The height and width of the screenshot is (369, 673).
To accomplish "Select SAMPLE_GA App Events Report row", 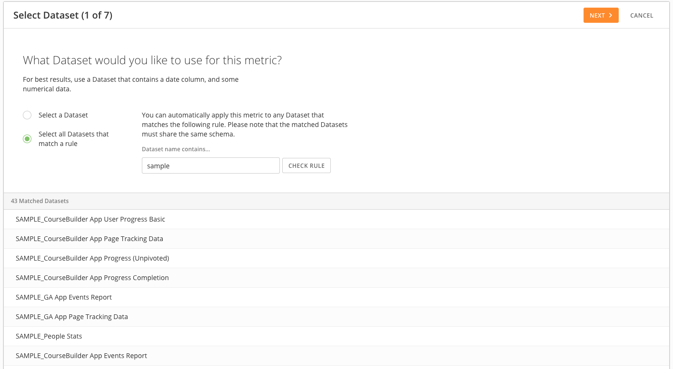I will [336, 297].
